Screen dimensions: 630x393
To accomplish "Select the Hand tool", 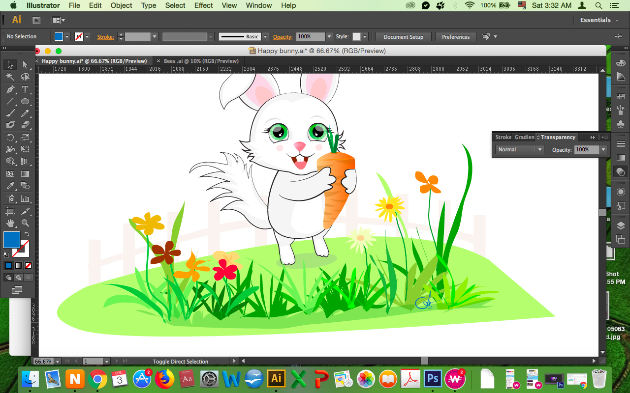I will [10, 223].
